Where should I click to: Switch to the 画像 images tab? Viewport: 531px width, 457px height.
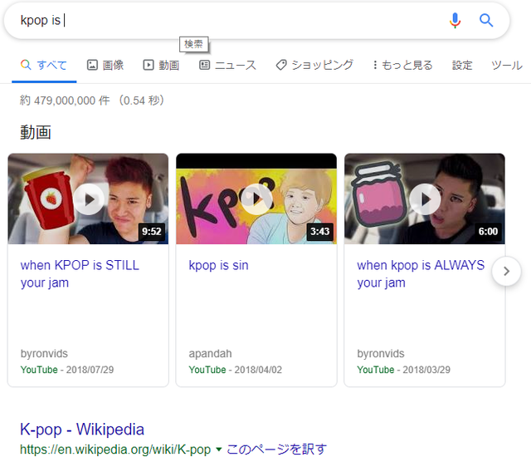105,65
